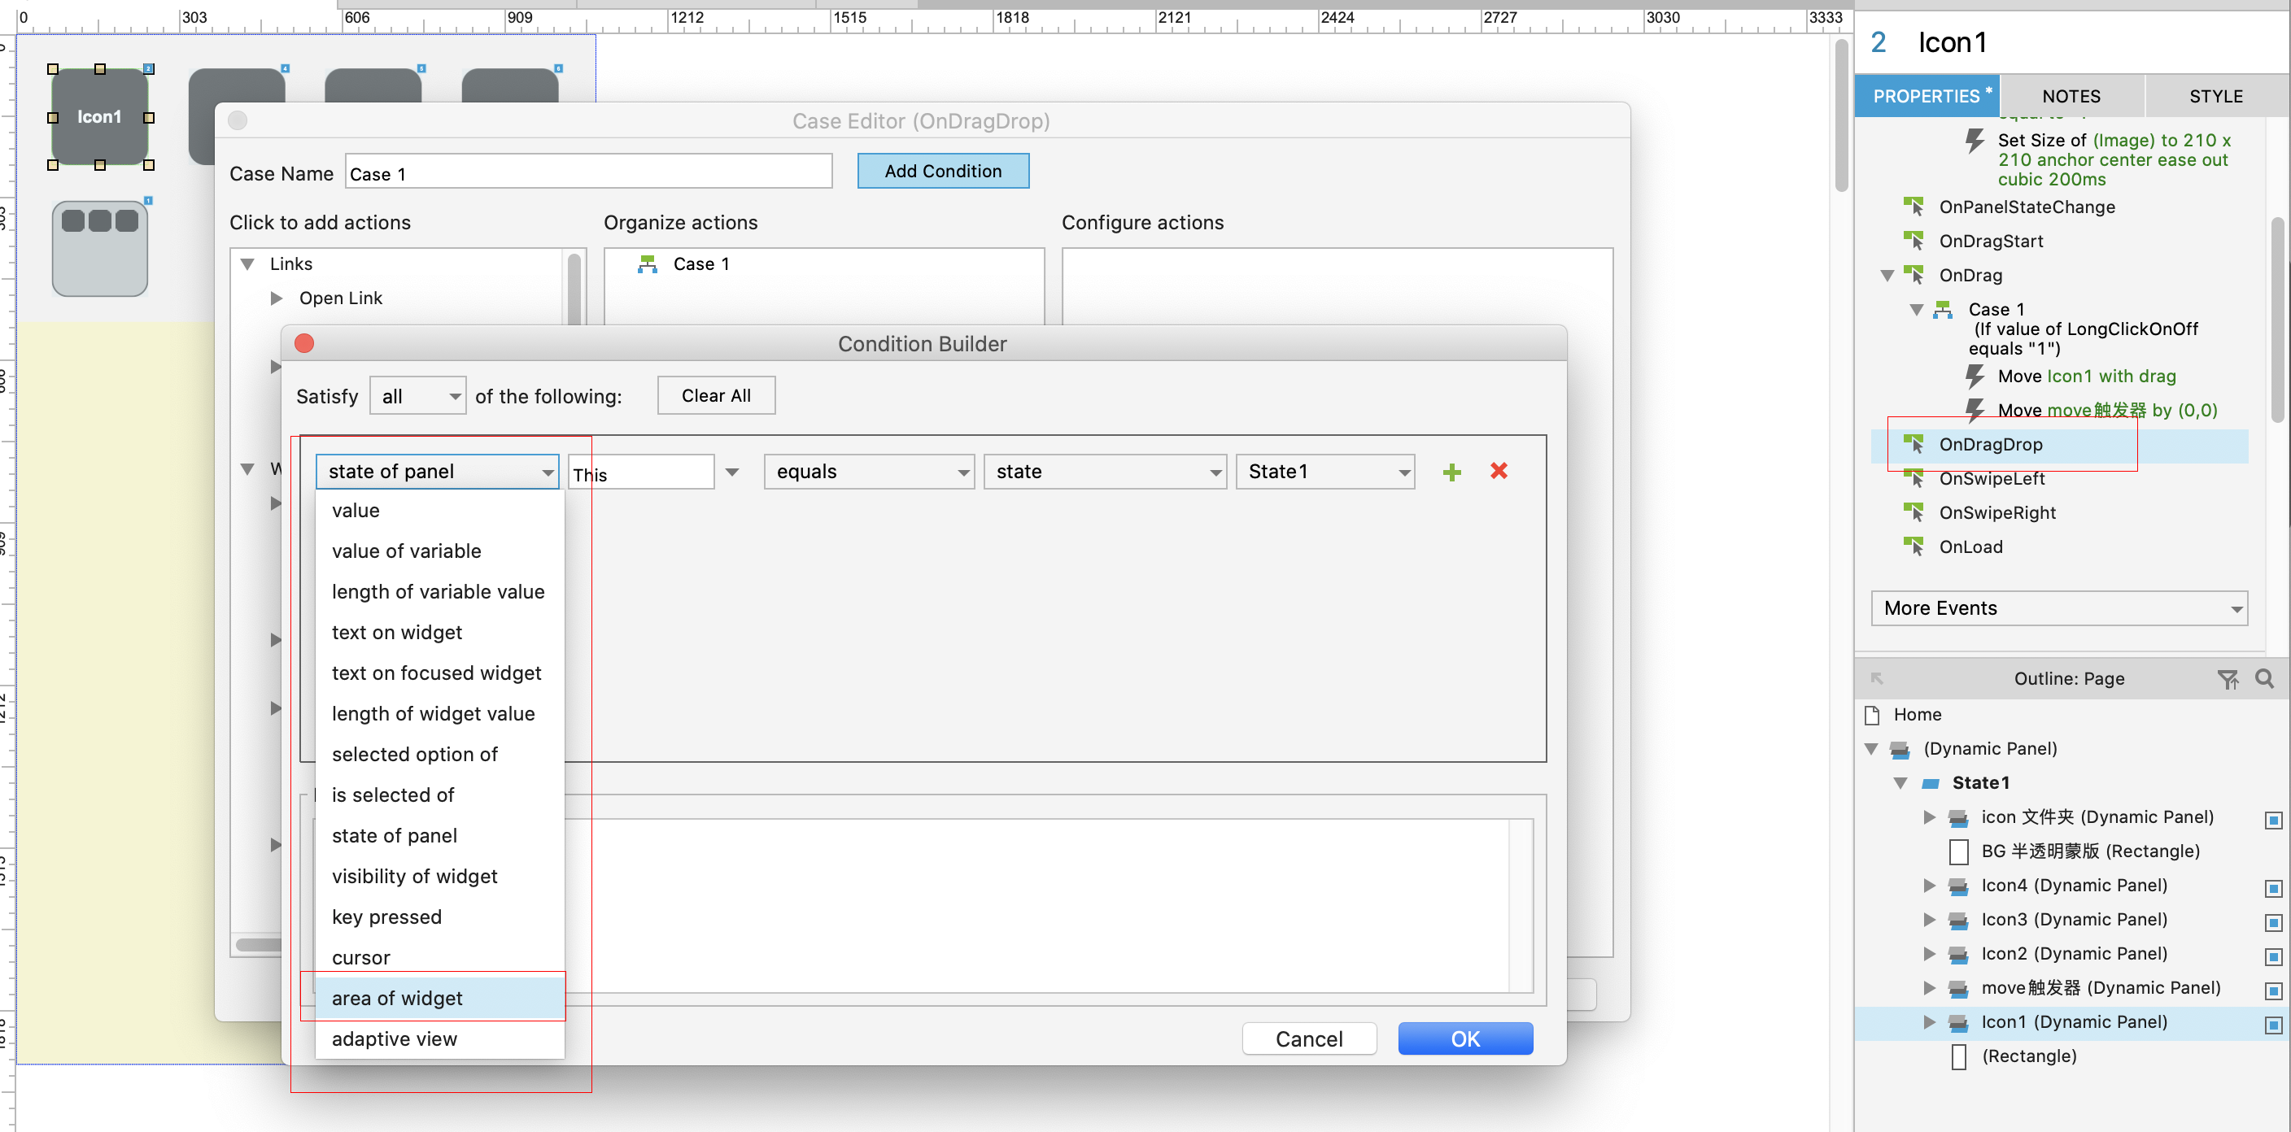Open the Satisfy all dropdown

tap(418, 397)
